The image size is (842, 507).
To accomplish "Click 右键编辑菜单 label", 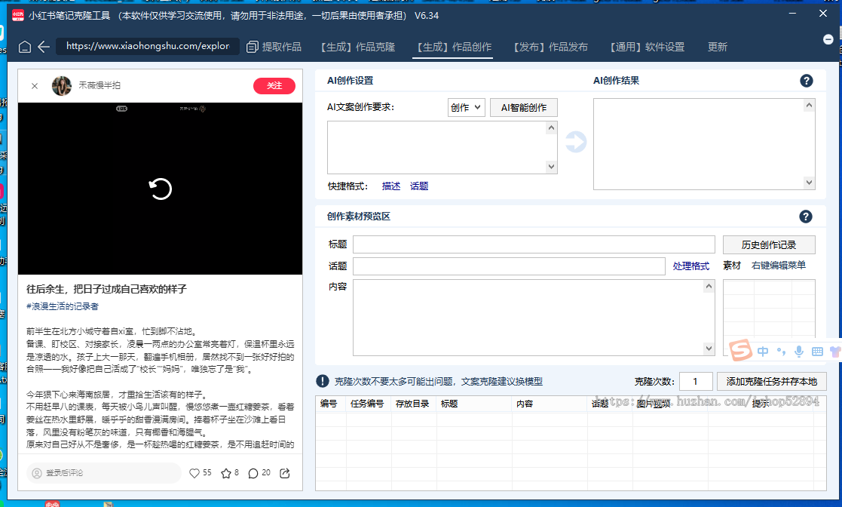I will 779,266.
